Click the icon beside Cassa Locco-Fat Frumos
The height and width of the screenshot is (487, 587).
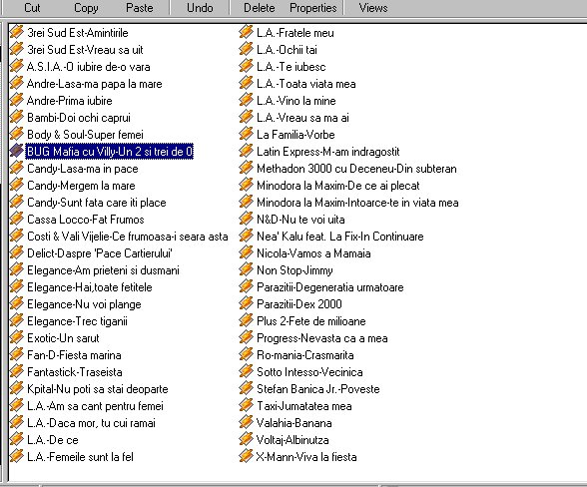click(x=16, y=219)
